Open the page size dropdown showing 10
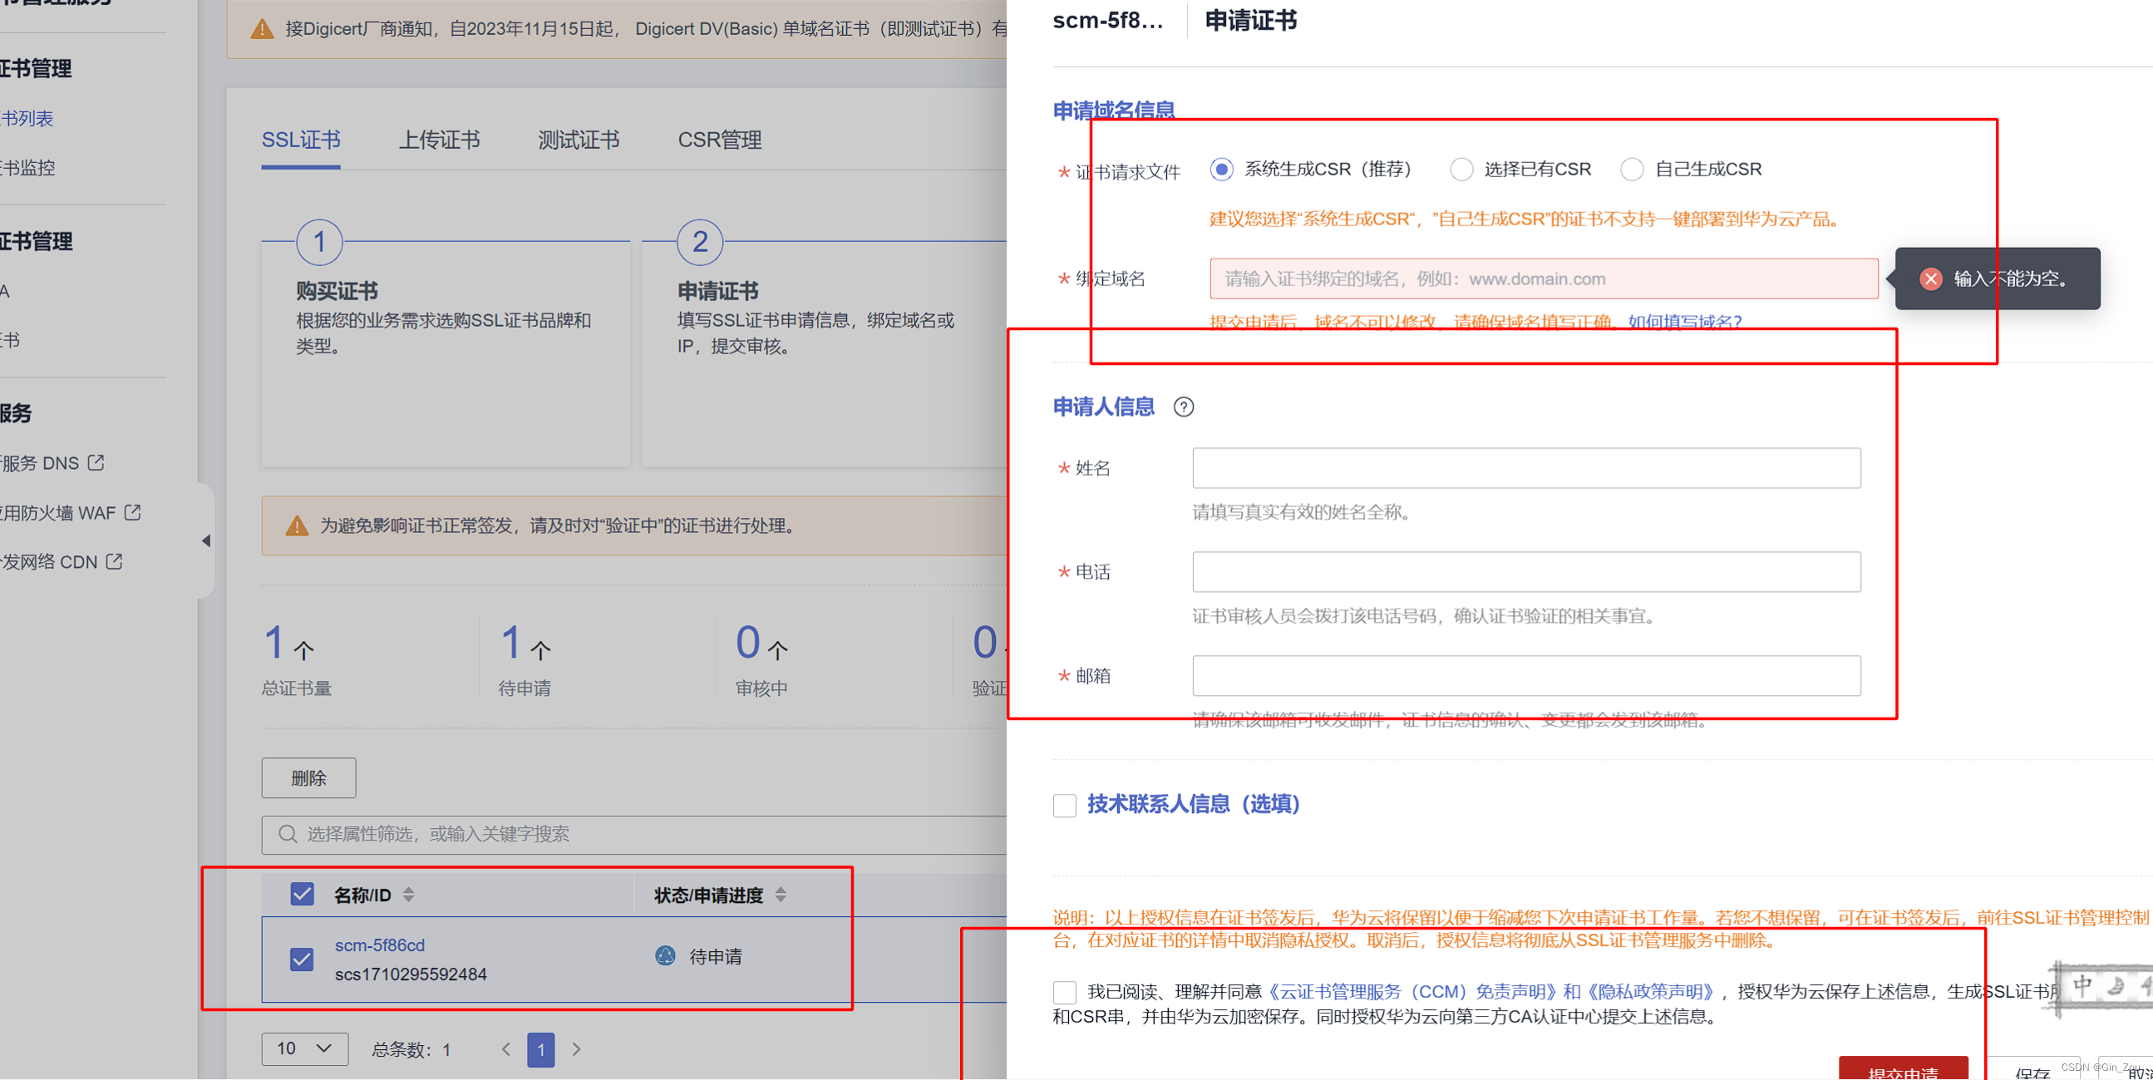Screen dimensions: 2153x1080 point(304,1048)
